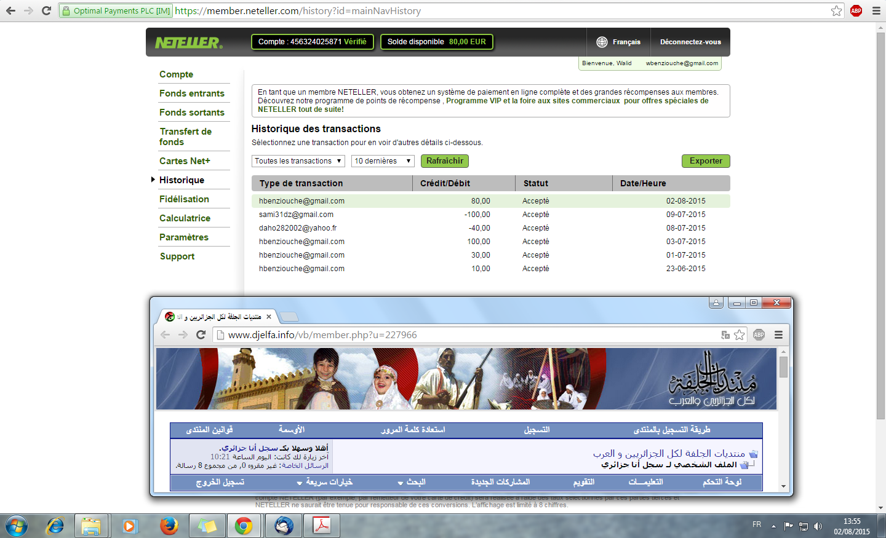
Task: Open the 'Toutes les transactions' dropdown
Action: coord(298,161)
